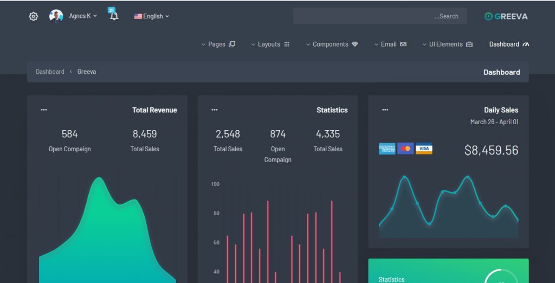Open Daily Sales card three-dot menu
Viewport: 555px width, 283px height.
click(x=385, y=110)
